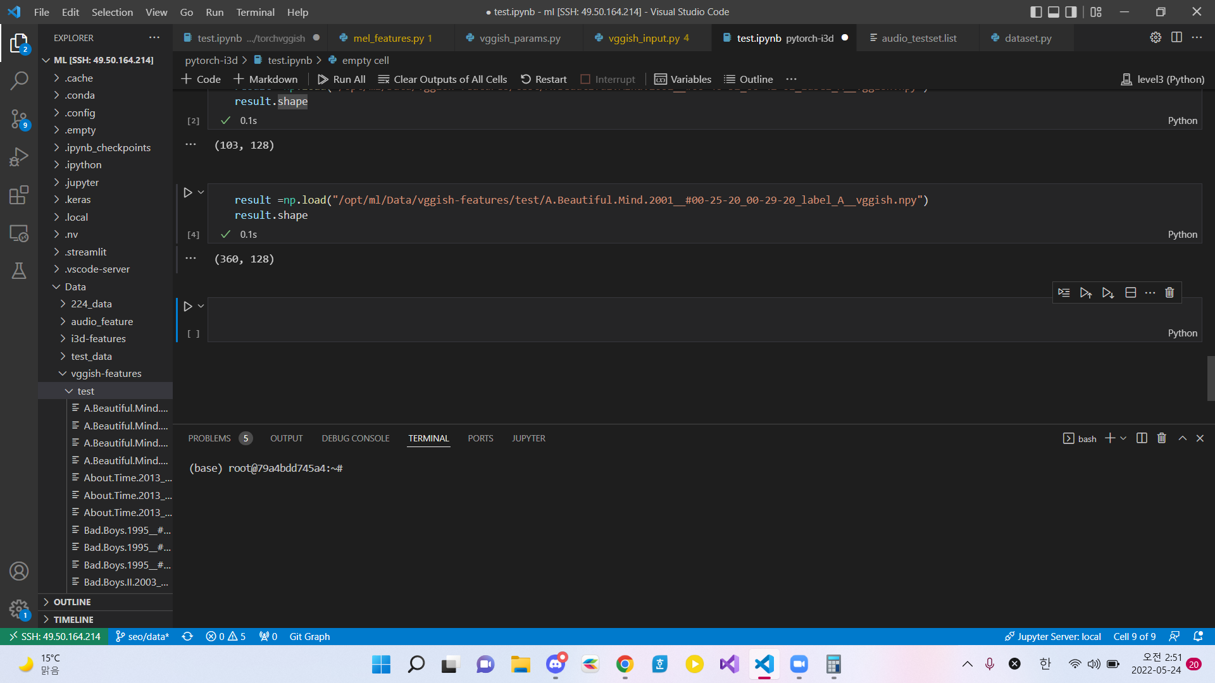Viewport: 1215px width, 683px height.
Task: Select the Run and Debug icon
Action: coord(20,156)
